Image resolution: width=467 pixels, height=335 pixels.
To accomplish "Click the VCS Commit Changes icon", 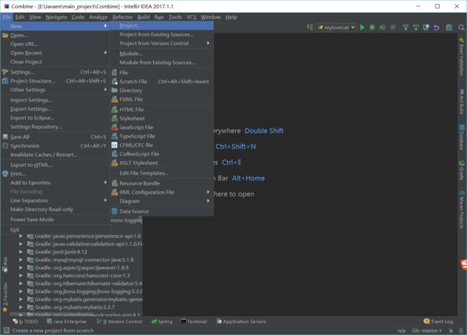I will (416, 27).
